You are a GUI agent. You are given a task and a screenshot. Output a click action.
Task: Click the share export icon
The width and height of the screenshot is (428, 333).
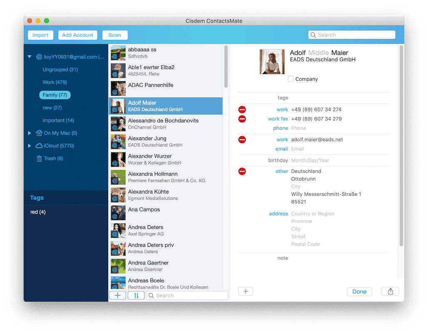tap(390, 291)
